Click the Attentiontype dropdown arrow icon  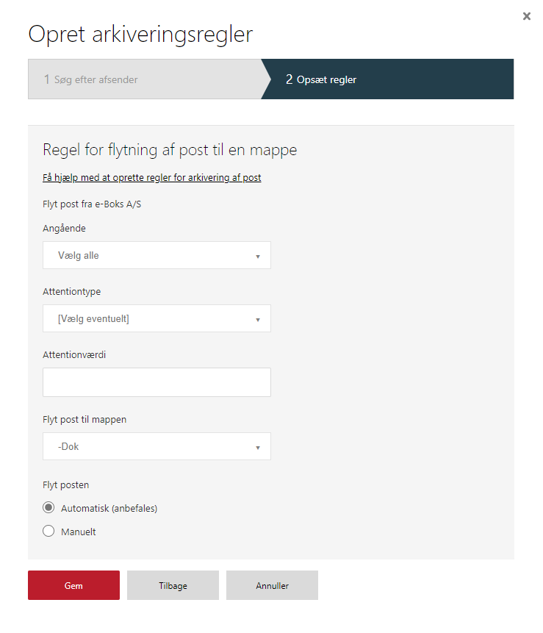pos(258,320)
